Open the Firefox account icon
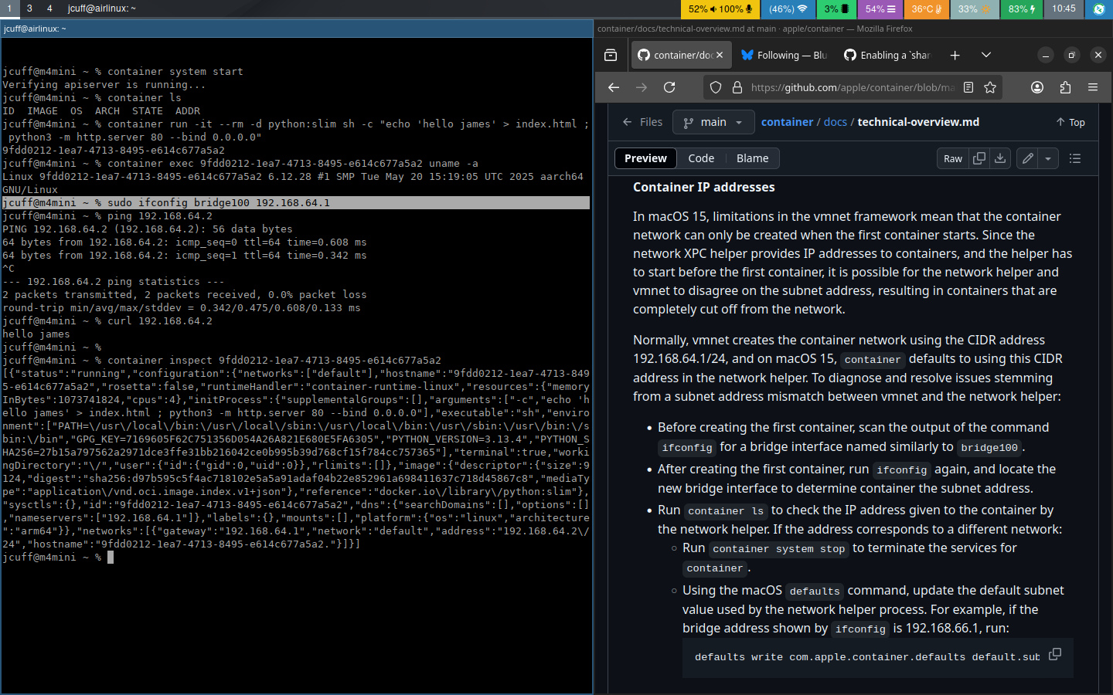 coord(1037,87)
